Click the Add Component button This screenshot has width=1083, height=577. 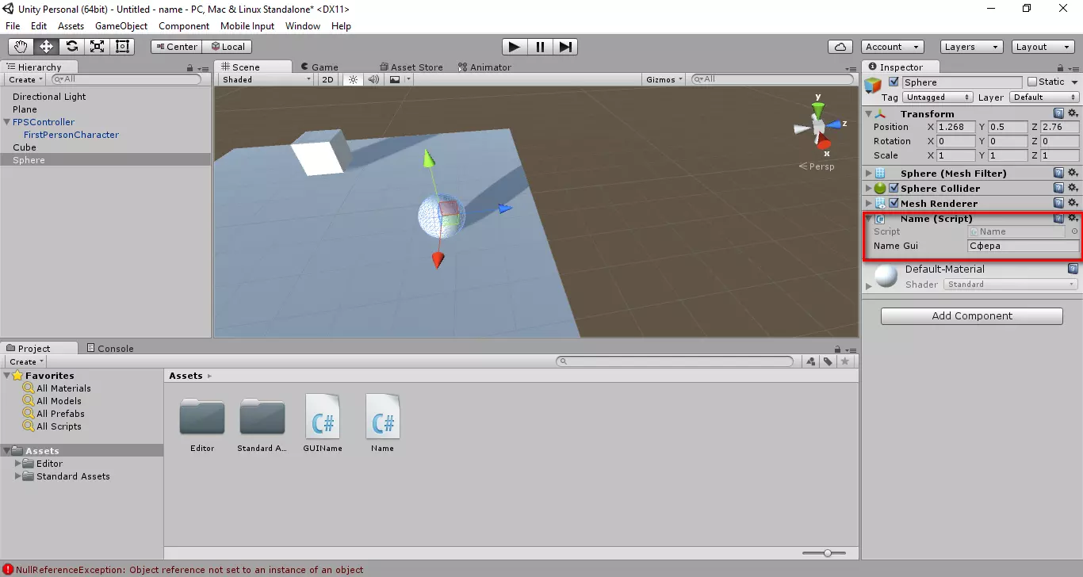(971, 316)
